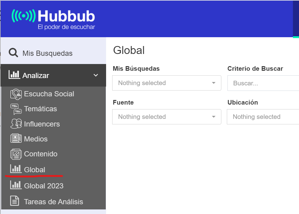Click the Hubbub logo in the header
Screen dimensions: 299x214
(x=53, y=19)
